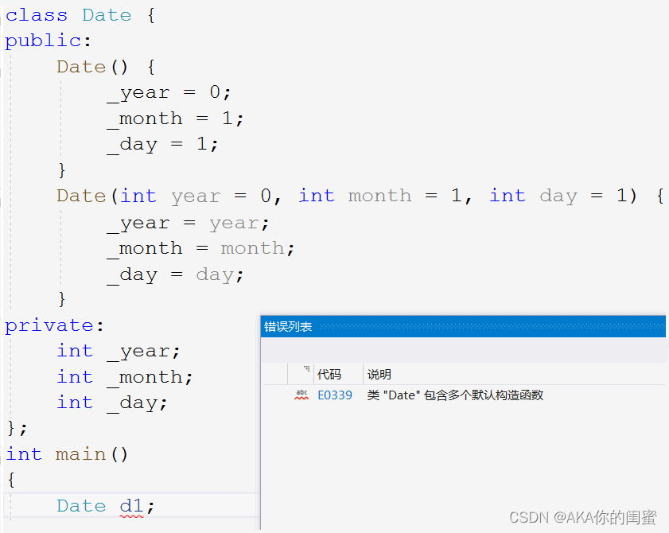The height and width of the screenshot is (533, 669).
Task: Click the "int _month;" member declaration
Action: 125,378
